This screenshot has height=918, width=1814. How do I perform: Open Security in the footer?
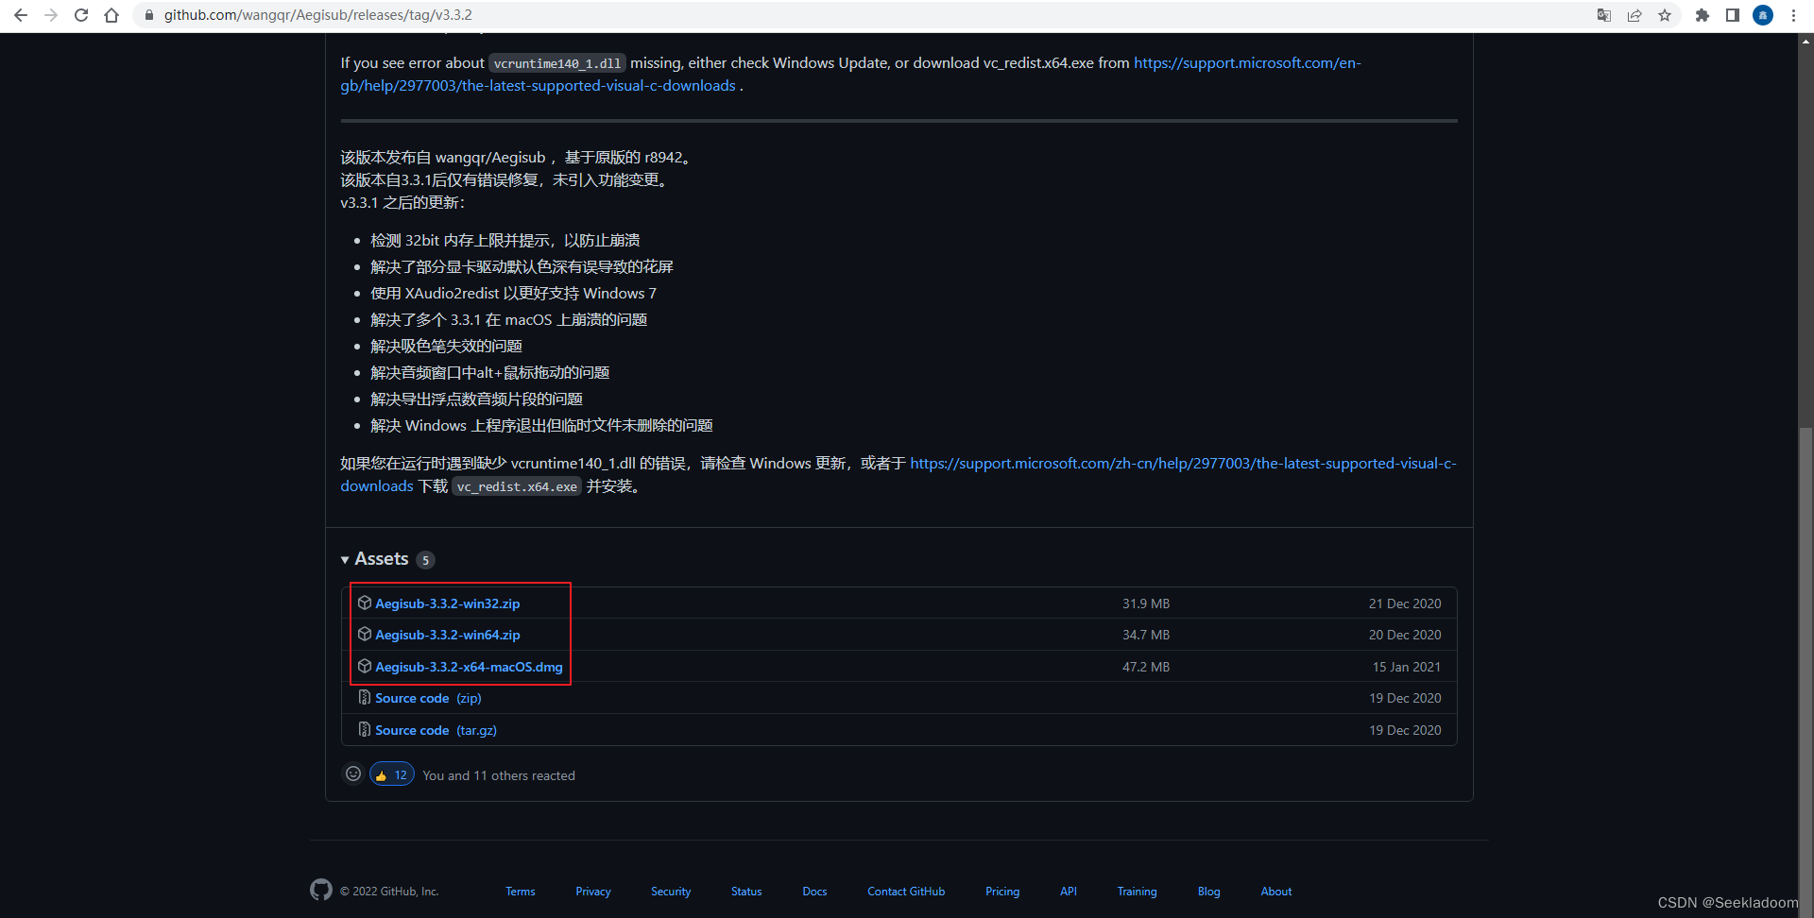(671, 892)
